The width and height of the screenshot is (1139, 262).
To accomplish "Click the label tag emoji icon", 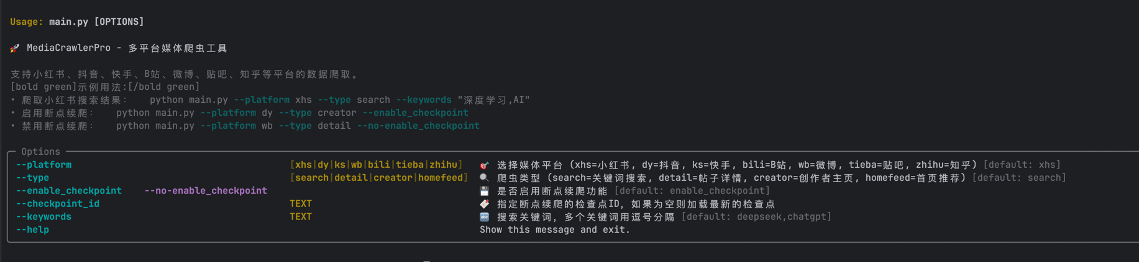I will 485,204.
